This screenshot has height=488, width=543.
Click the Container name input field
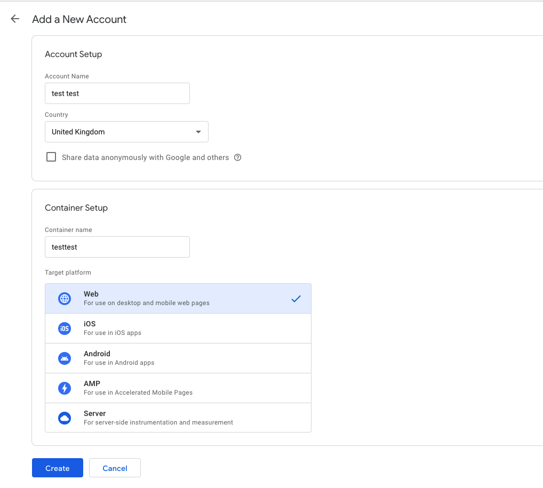[117, 247]
